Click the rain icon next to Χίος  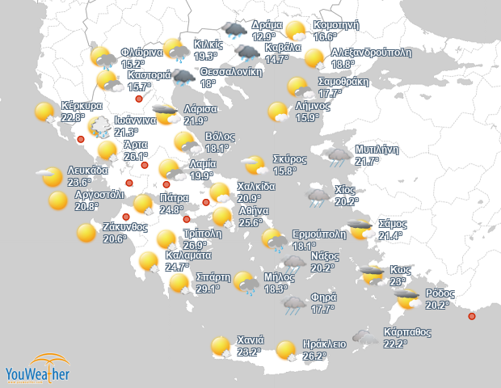pos(318,195)
